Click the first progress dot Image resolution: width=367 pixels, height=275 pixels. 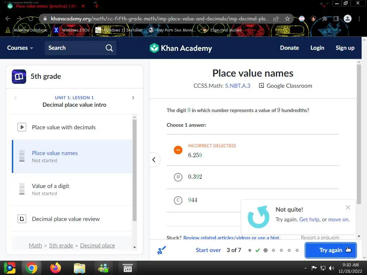250,250
